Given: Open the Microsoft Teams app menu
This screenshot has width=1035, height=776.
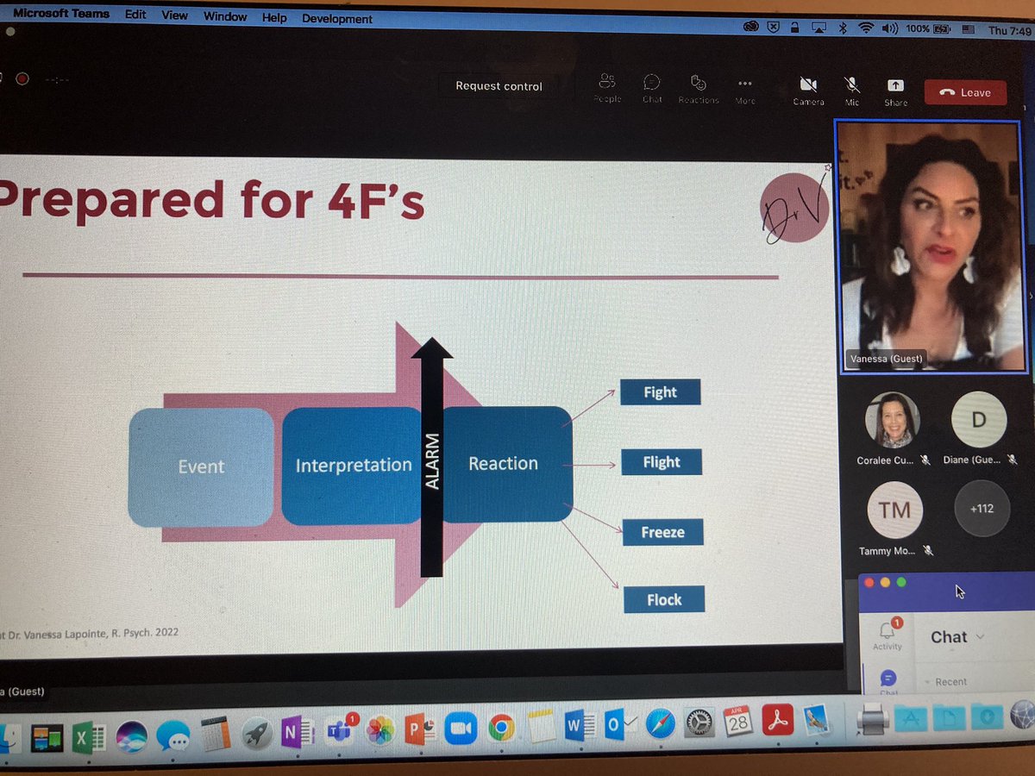Looking at the screenshot, I should 60,14.
